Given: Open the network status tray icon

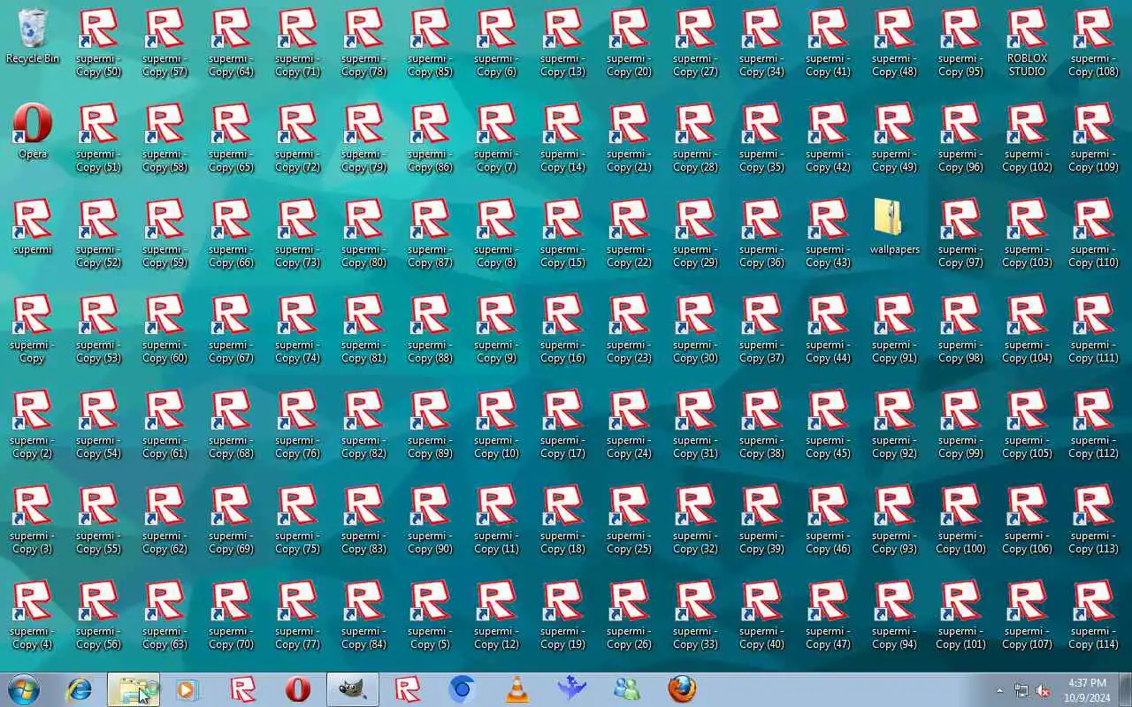Looking at the screenshot, I should pos(1021,690).
